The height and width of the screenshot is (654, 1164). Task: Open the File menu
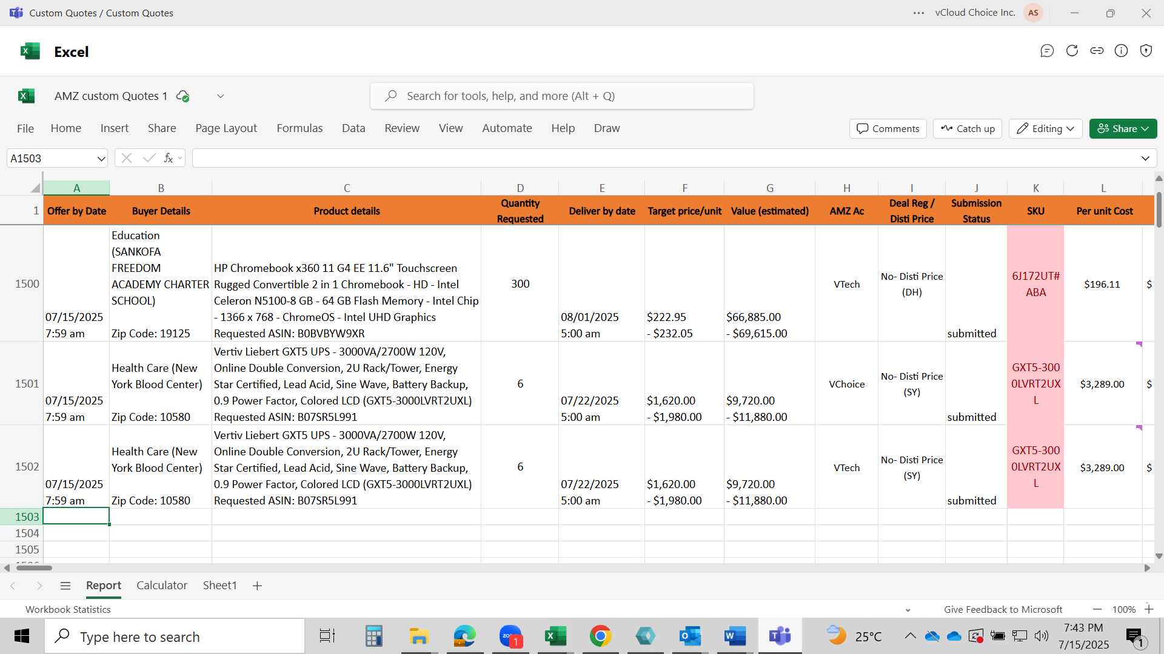point(25,128)
